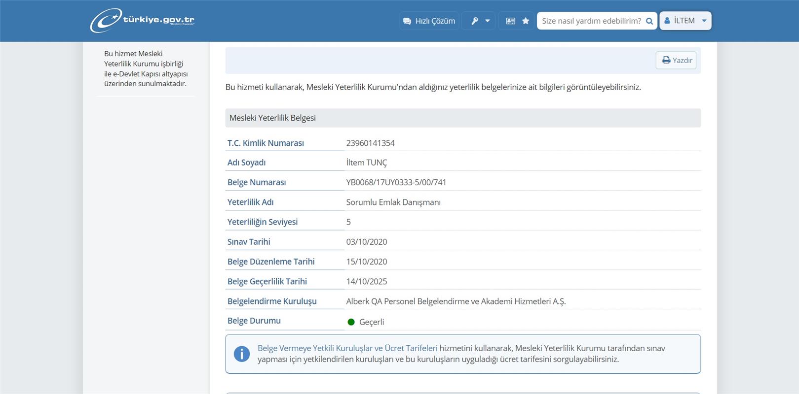Focus the 'Size nasıl yardım edebilirim?' search box

591,21
